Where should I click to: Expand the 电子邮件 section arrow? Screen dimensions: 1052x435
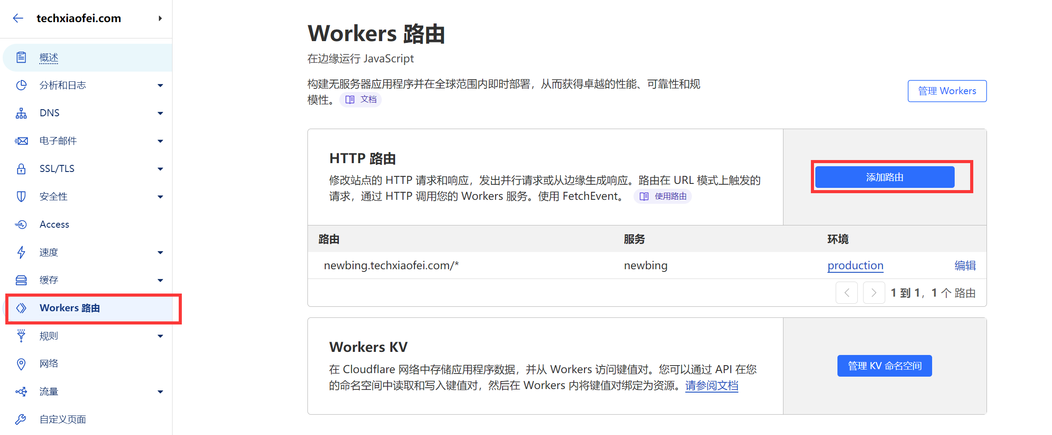160,141
